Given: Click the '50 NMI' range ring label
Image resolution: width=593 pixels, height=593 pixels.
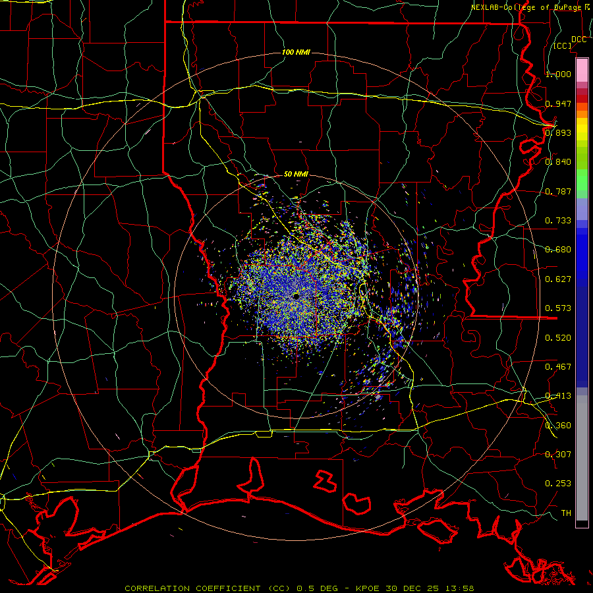Looking at the screenshot, I should pyautogui.click(x=296, y=175).
